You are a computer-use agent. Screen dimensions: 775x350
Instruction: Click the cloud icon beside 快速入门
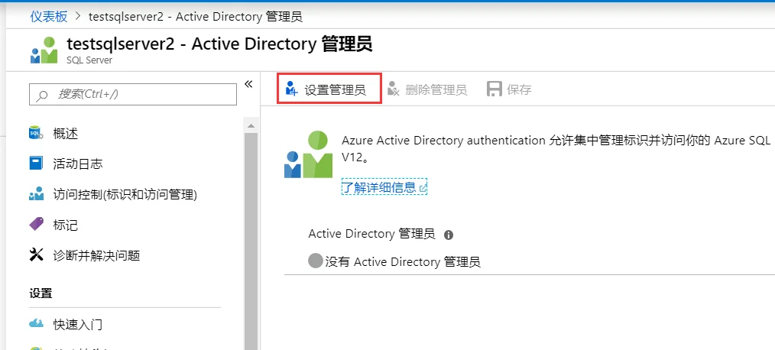pos(37,324)
